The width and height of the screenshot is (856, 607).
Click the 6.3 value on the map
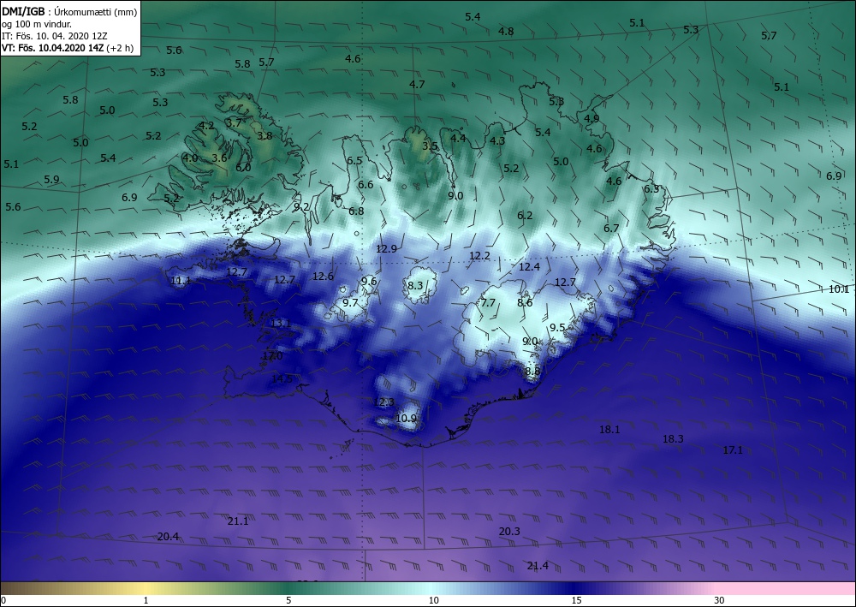(x=651, y=189)
